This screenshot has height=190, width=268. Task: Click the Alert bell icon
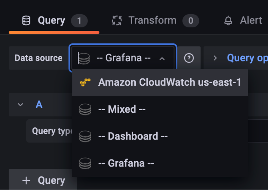coord(228,21)
